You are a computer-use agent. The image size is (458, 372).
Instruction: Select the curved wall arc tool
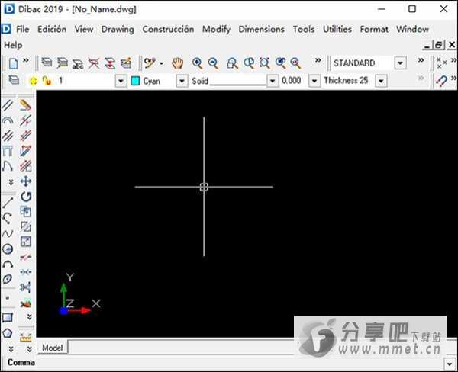tap(8, 120)
